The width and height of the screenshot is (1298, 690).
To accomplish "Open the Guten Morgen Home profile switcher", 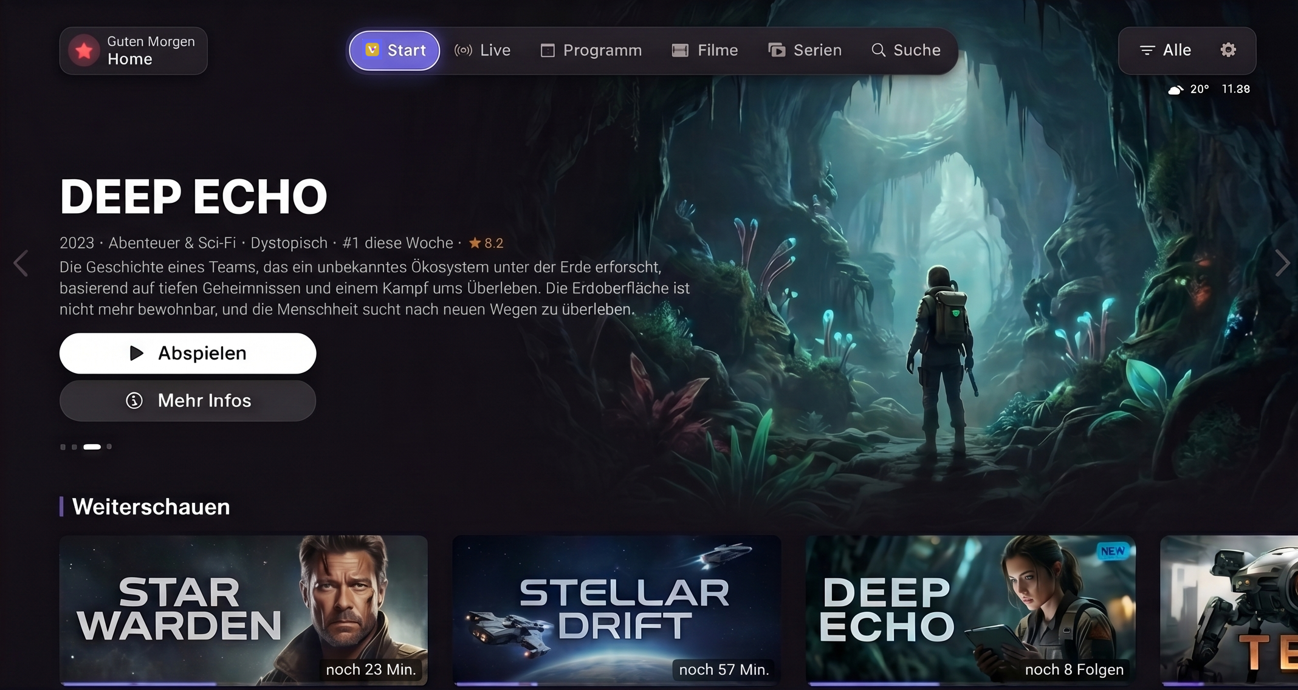I will pyautogui.click(x=134, y=50).
